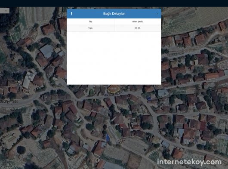Click the Bağlı Detaylar title bar text

[114, 14]
